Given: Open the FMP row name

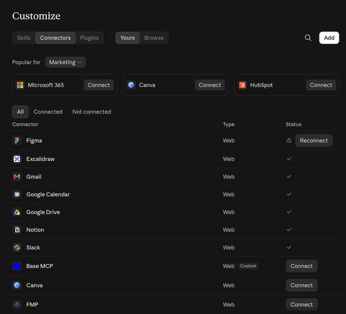Looking at the screenshot, I should coord(32,304).
